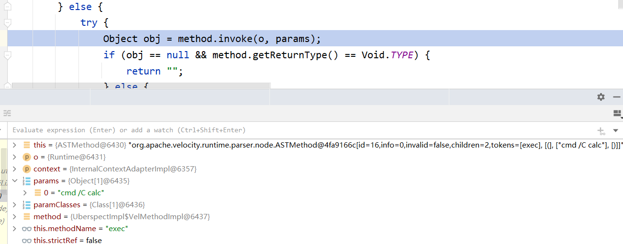Screen dimensions: 623x244
Task: Open the layout settings icon
Action: pyautogui.click(x=617, y=114)
